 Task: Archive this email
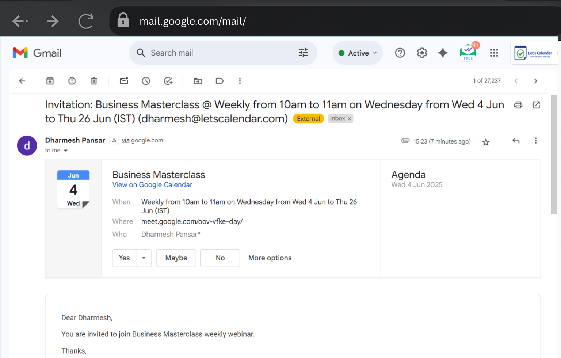[x=50, y=81]
